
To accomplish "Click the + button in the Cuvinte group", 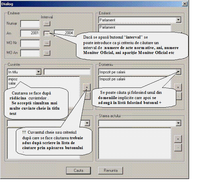I will (87, 87).
